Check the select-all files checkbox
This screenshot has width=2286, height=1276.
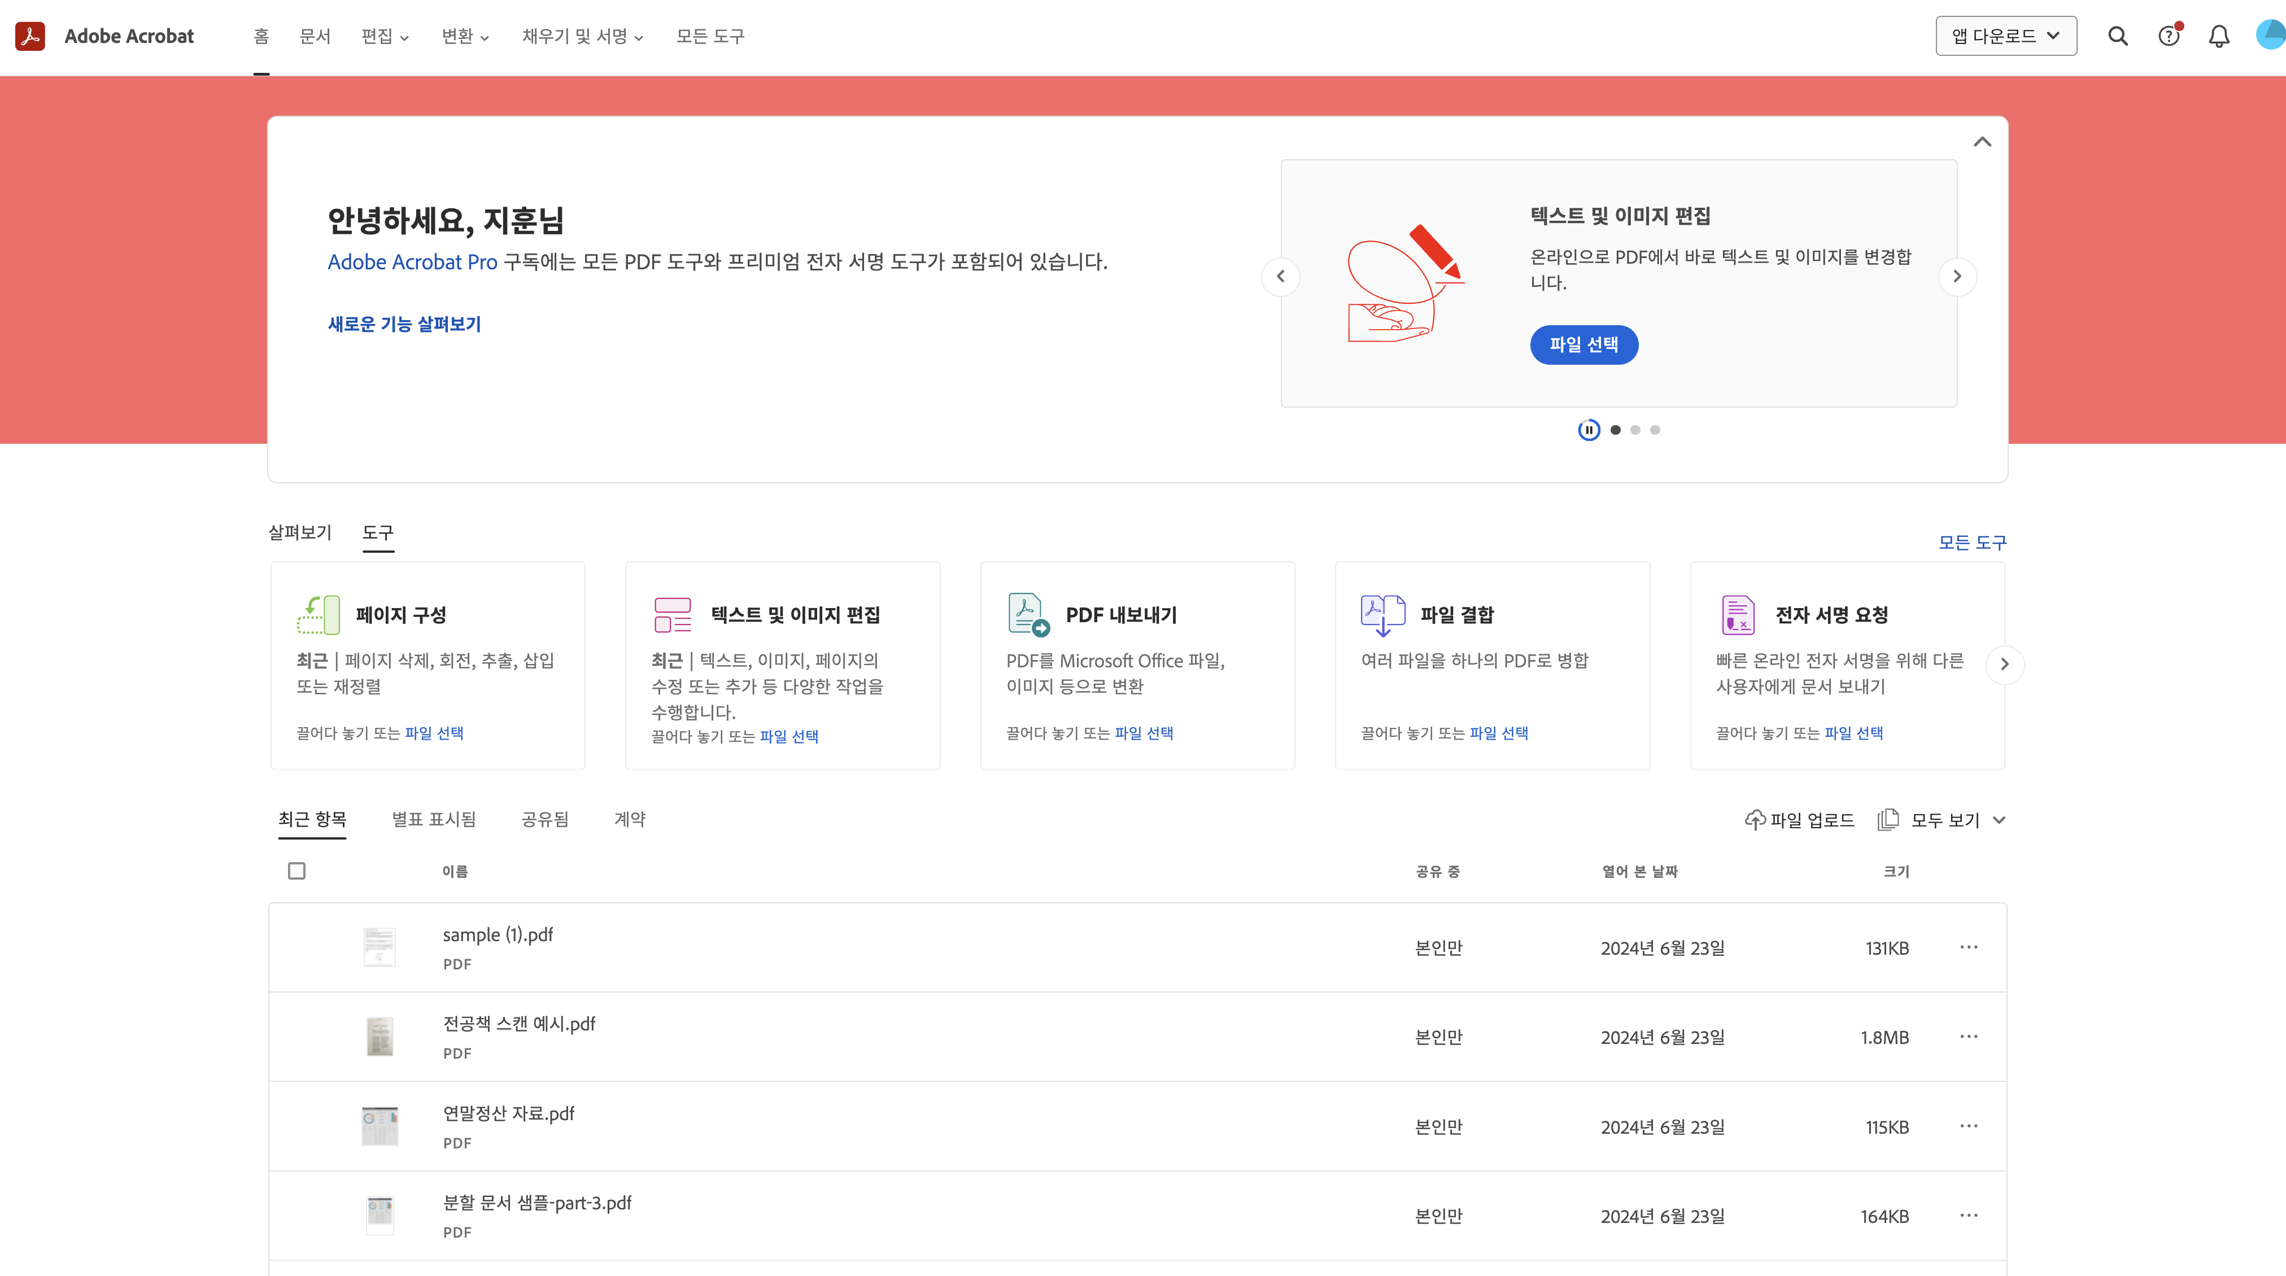click(296, 871)
